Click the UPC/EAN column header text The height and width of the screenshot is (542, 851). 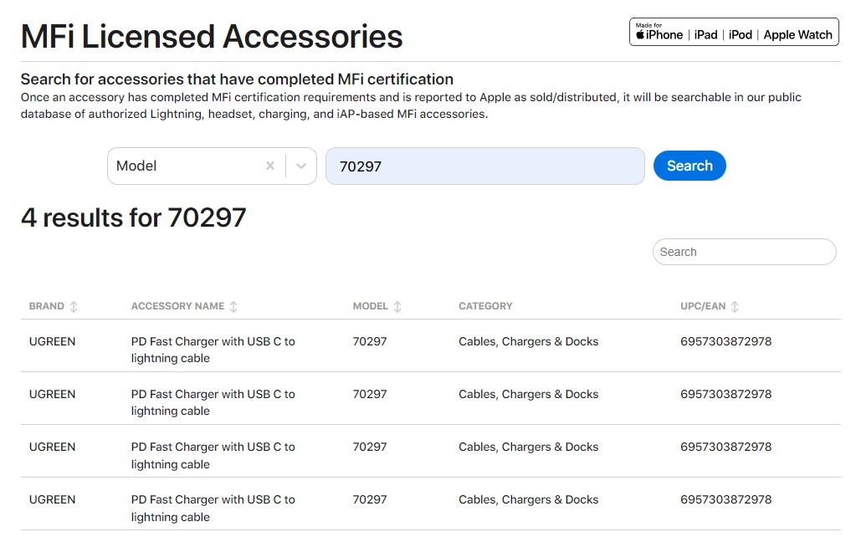click(703, 306)
